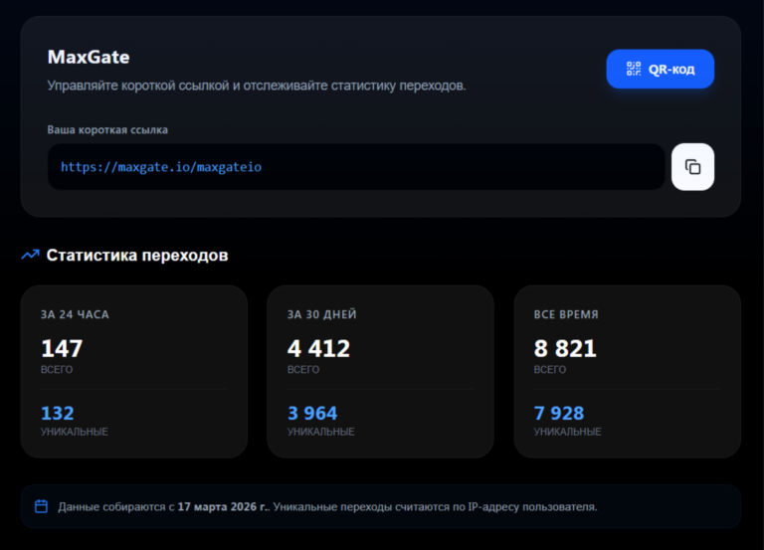
Task: Click all-time total count 8 821
Action: pos(565,348)
